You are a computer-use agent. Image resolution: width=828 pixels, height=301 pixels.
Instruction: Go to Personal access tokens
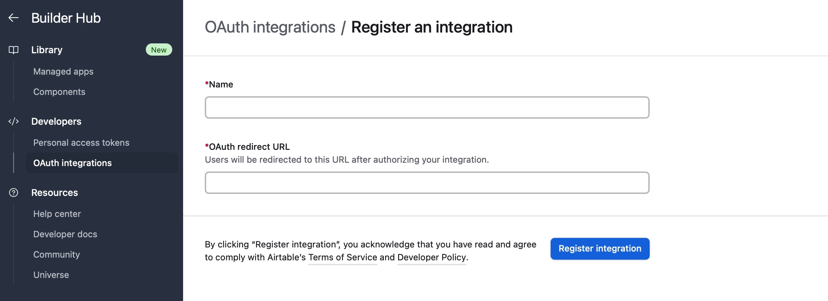(x=81, y=143)
